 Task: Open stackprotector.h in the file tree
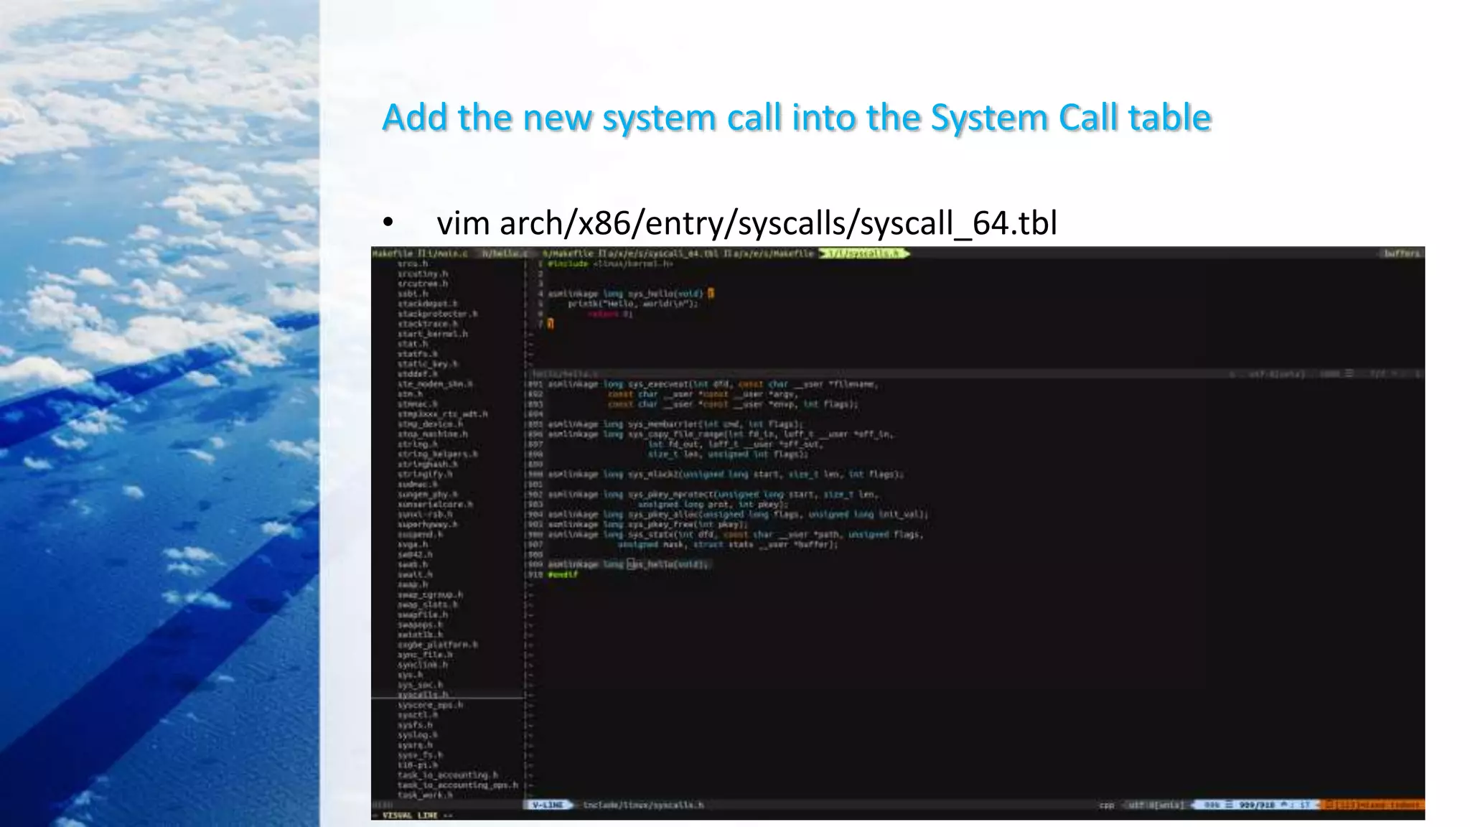437,314
